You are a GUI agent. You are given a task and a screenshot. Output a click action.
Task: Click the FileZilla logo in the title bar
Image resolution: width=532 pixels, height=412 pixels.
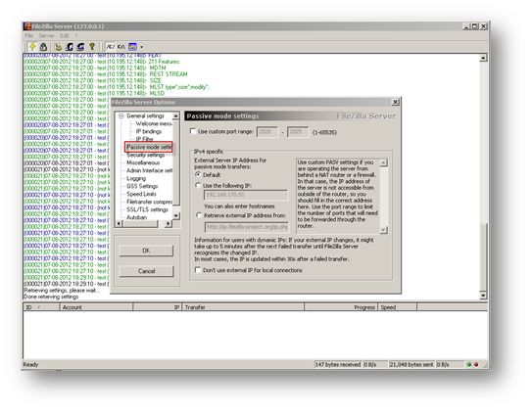[27, 26]
